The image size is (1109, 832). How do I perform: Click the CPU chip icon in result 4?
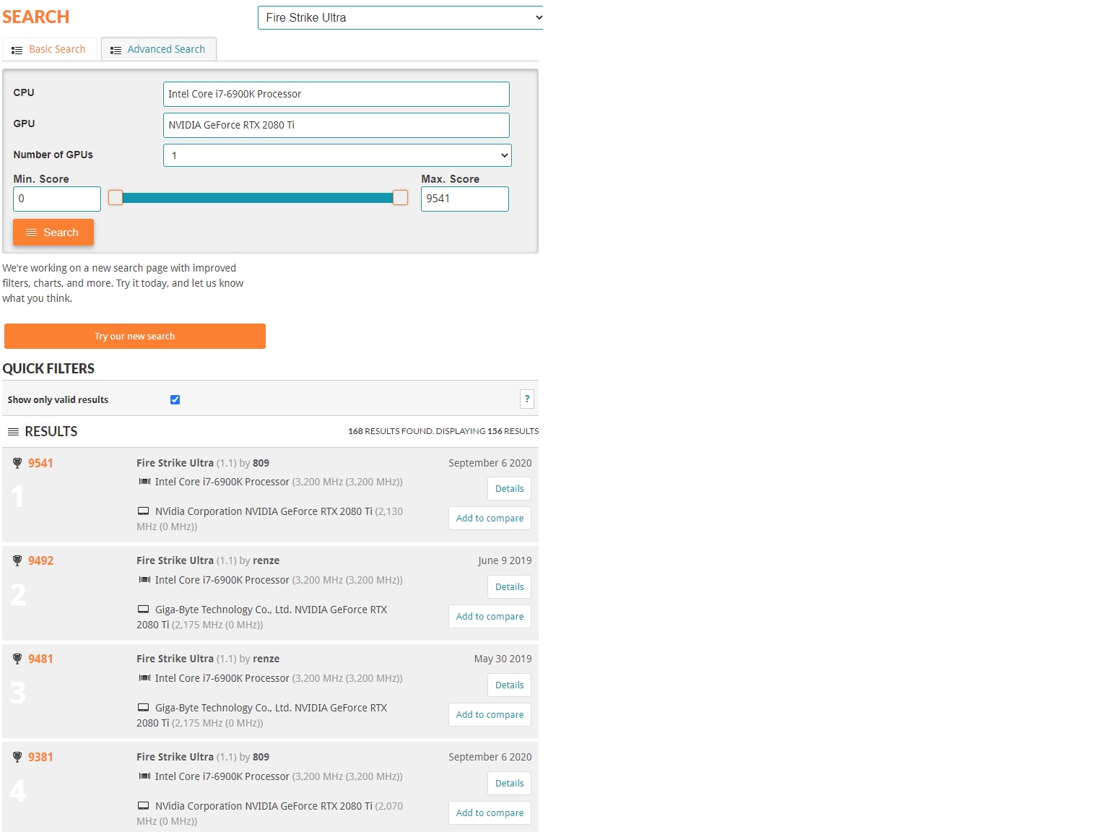[144, 776]
